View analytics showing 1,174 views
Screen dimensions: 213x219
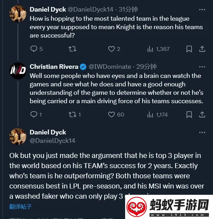(x=157, y=115)
